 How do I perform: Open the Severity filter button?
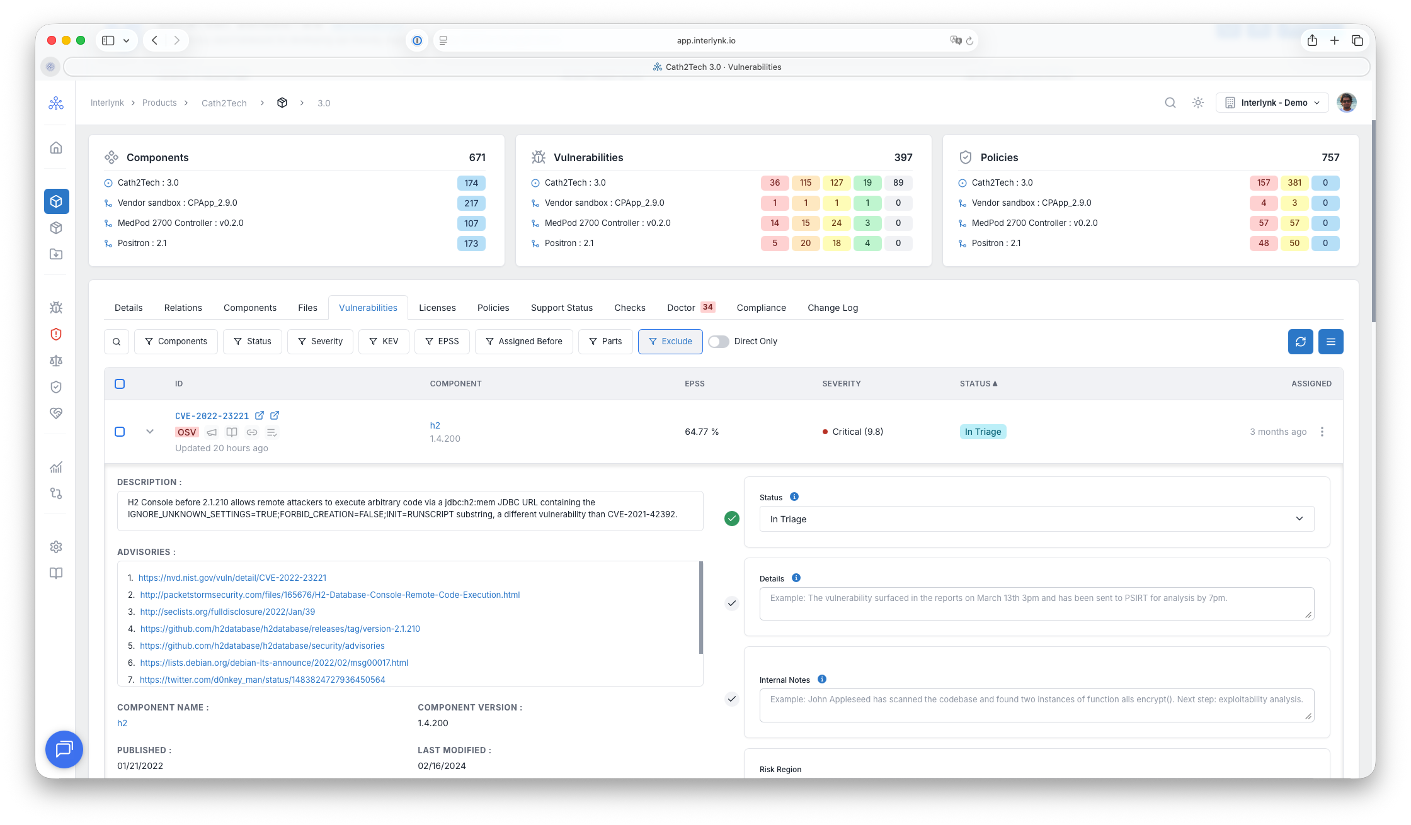(320, 342)
